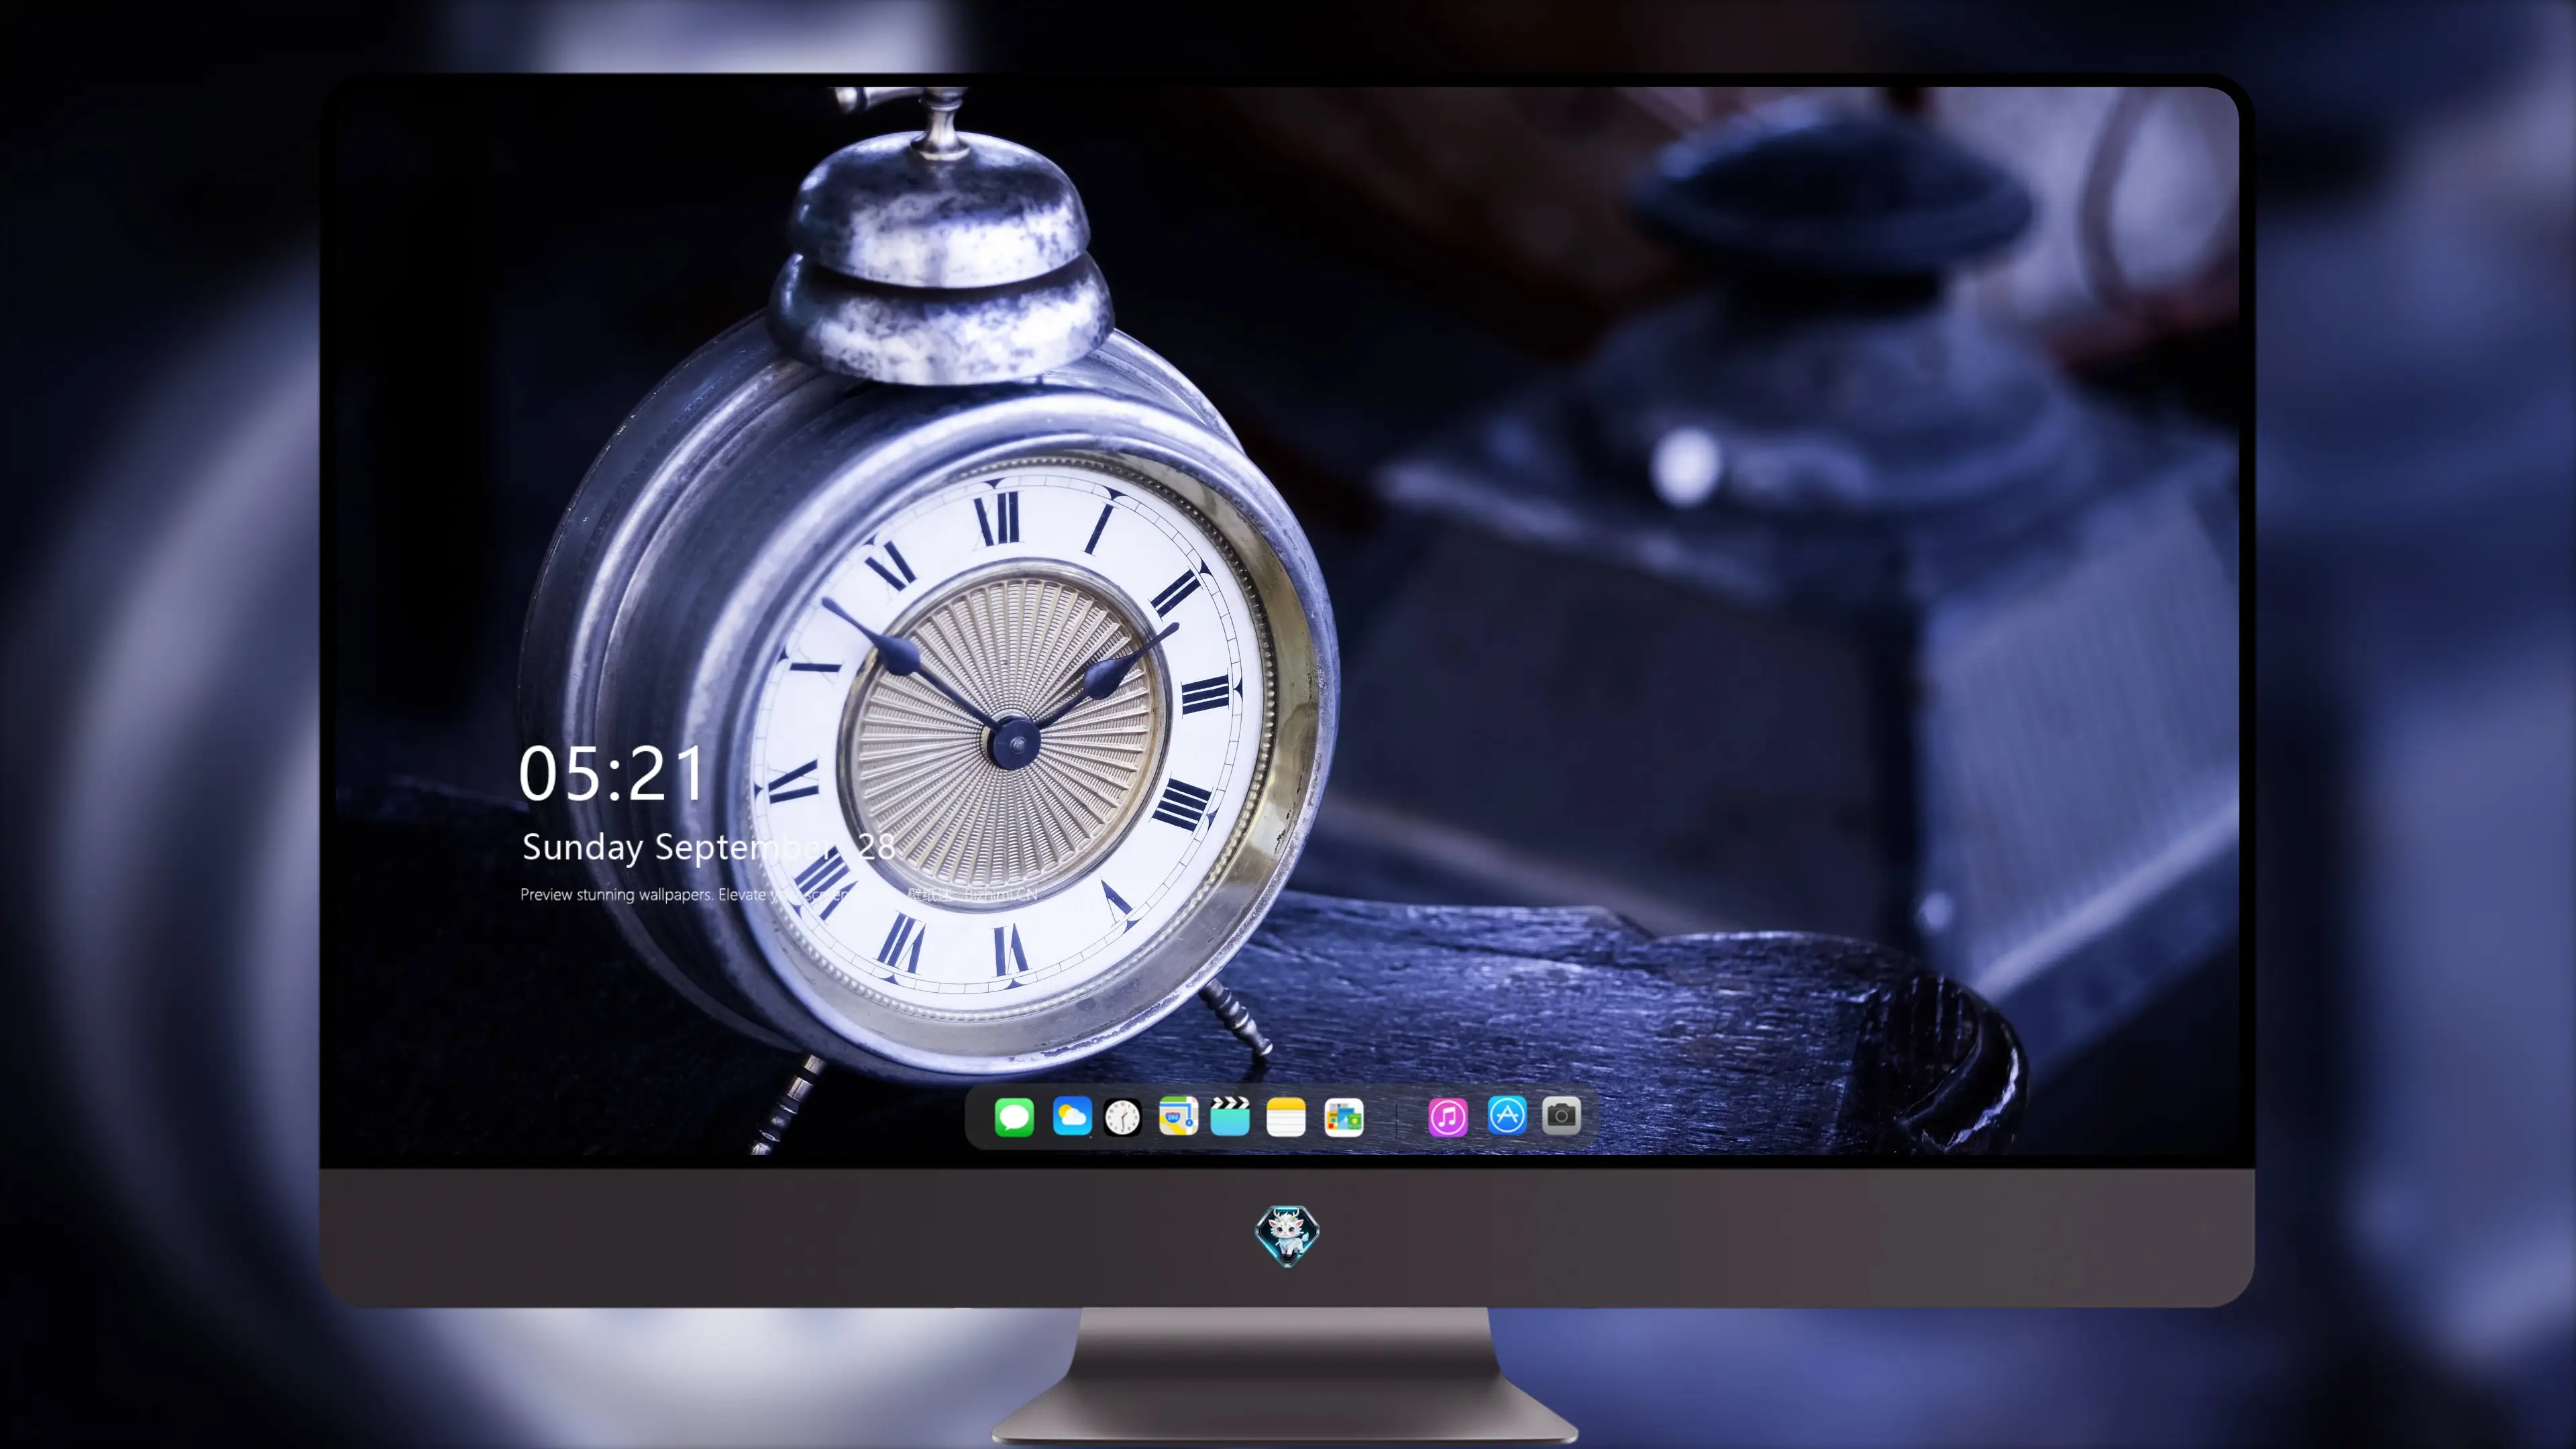This screenshot has height=1449, width=2576.
Task: Open the Videos clapperboard app in the dock
Action: (x=1230, y=1116)
